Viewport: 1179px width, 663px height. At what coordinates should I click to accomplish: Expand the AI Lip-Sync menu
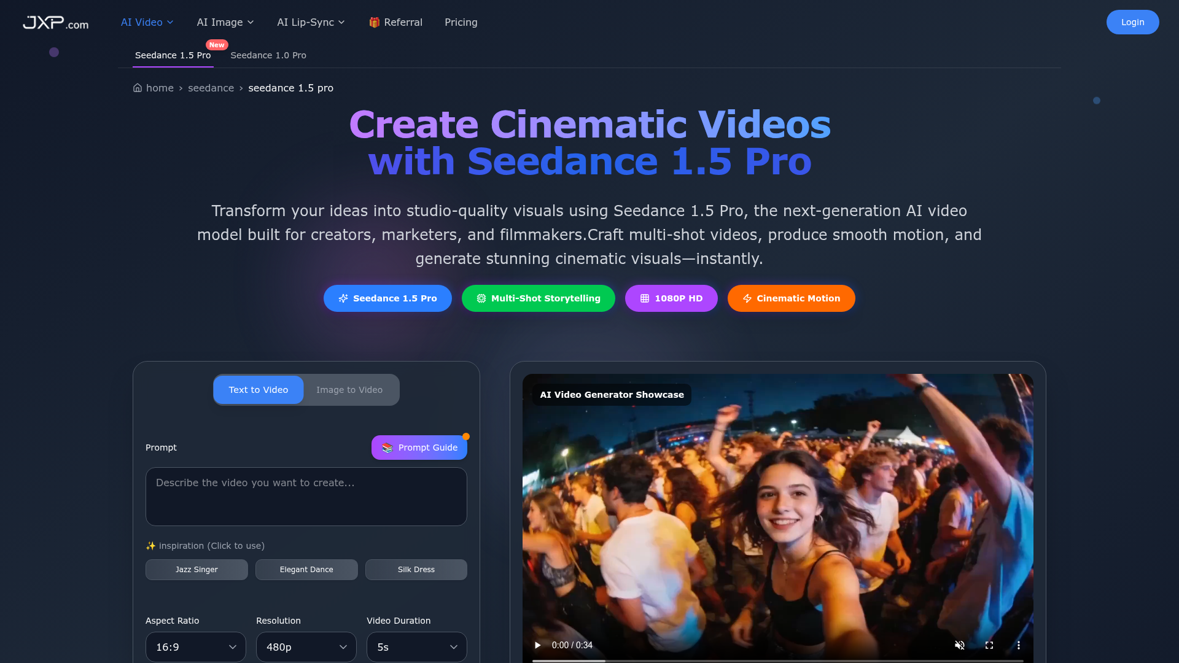pyautogui.click(x=311, y=22)
